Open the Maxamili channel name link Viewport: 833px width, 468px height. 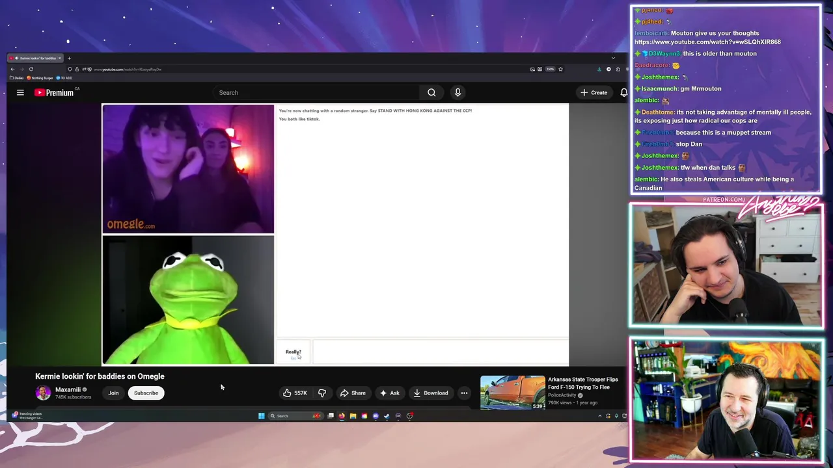68,389
